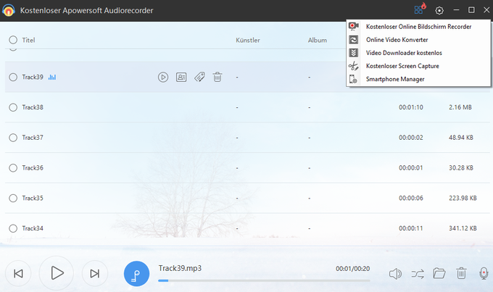Viewport: 493px width, 292px height.
Task: Select the Track37 radio button
Action: pos(13,138)
